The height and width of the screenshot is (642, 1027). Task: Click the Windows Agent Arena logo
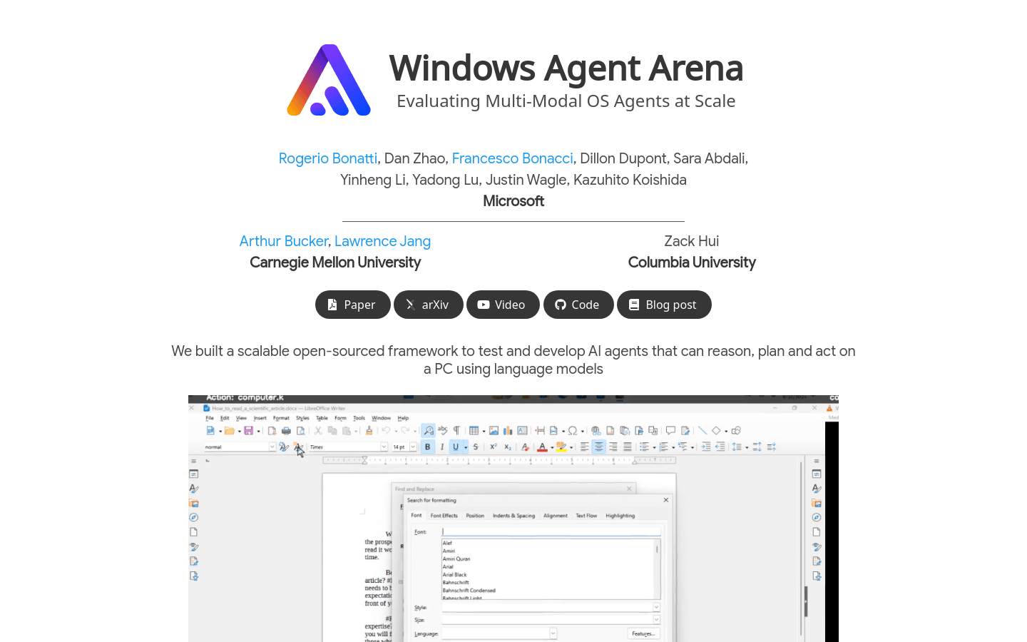[329, 80]
